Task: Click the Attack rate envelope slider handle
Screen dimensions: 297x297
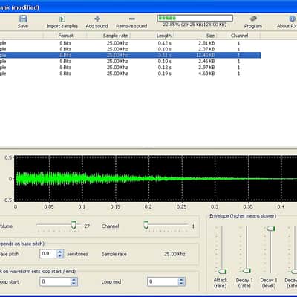Action: 222,271
